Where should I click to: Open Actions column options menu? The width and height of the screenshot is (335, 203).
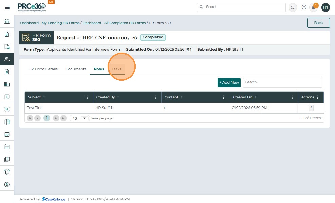pos(318,97)
